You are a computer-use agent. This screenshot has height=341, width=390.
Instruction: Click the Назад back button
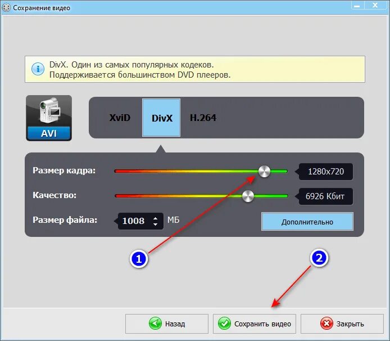(167, 324)
